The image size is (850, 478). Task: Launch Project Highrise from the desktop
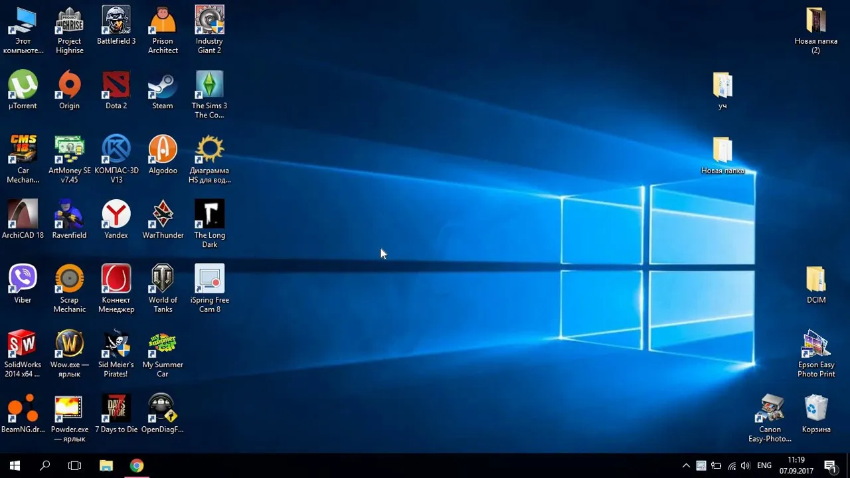tap(70, 31)
